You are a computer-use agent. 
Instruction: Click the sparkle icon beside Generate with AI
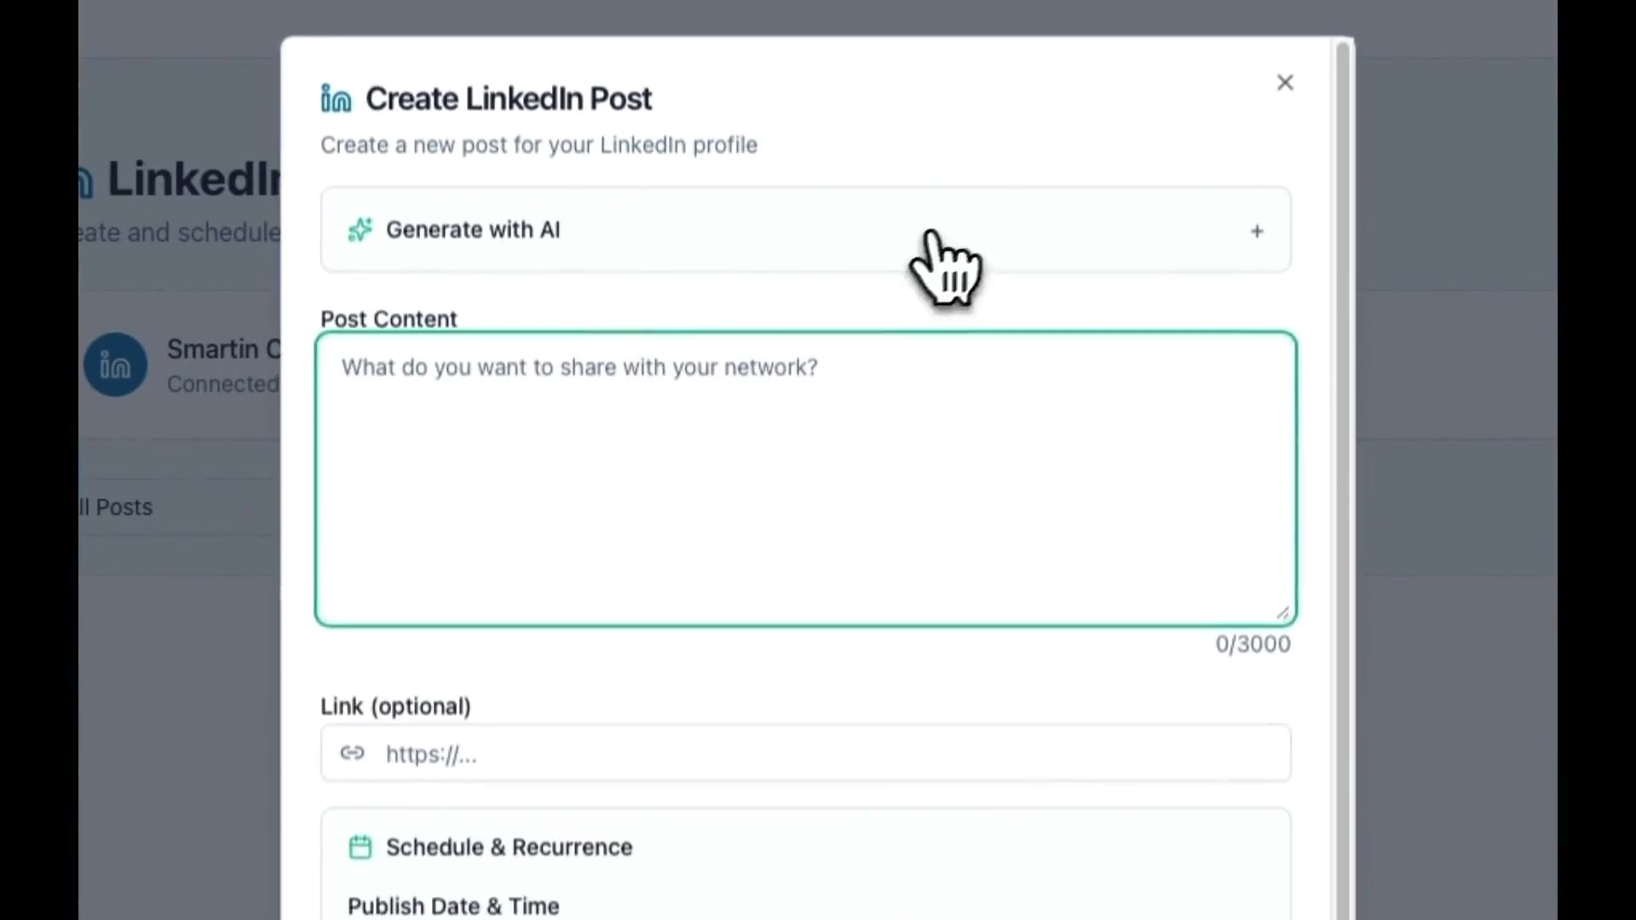(x=360, y=230)
